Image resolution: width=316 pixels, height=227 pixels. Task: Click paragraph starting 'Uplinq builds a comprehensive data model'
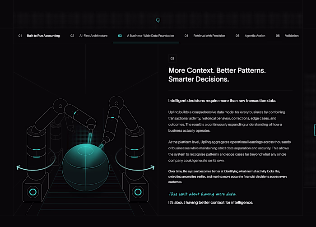click(x=227, y=121)
